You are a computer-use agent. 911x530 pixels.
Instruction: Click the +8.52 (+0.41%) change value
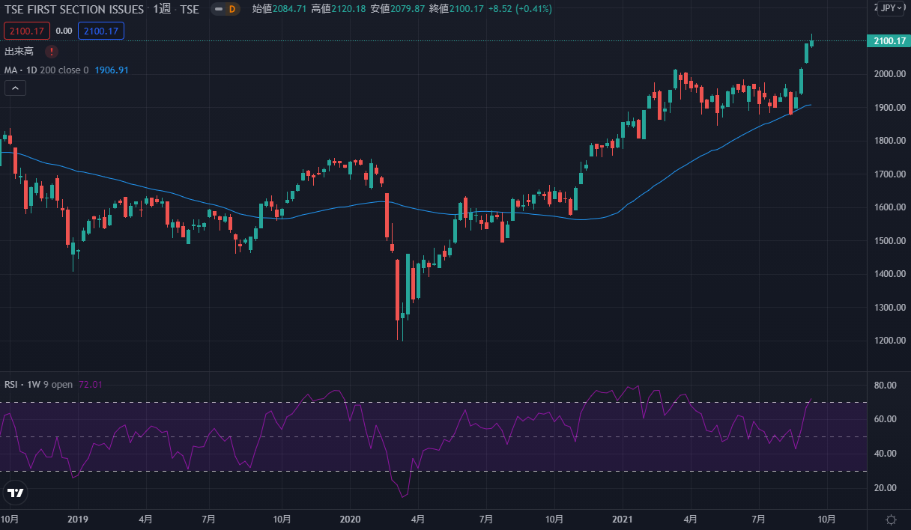click(x=519, y=10)
